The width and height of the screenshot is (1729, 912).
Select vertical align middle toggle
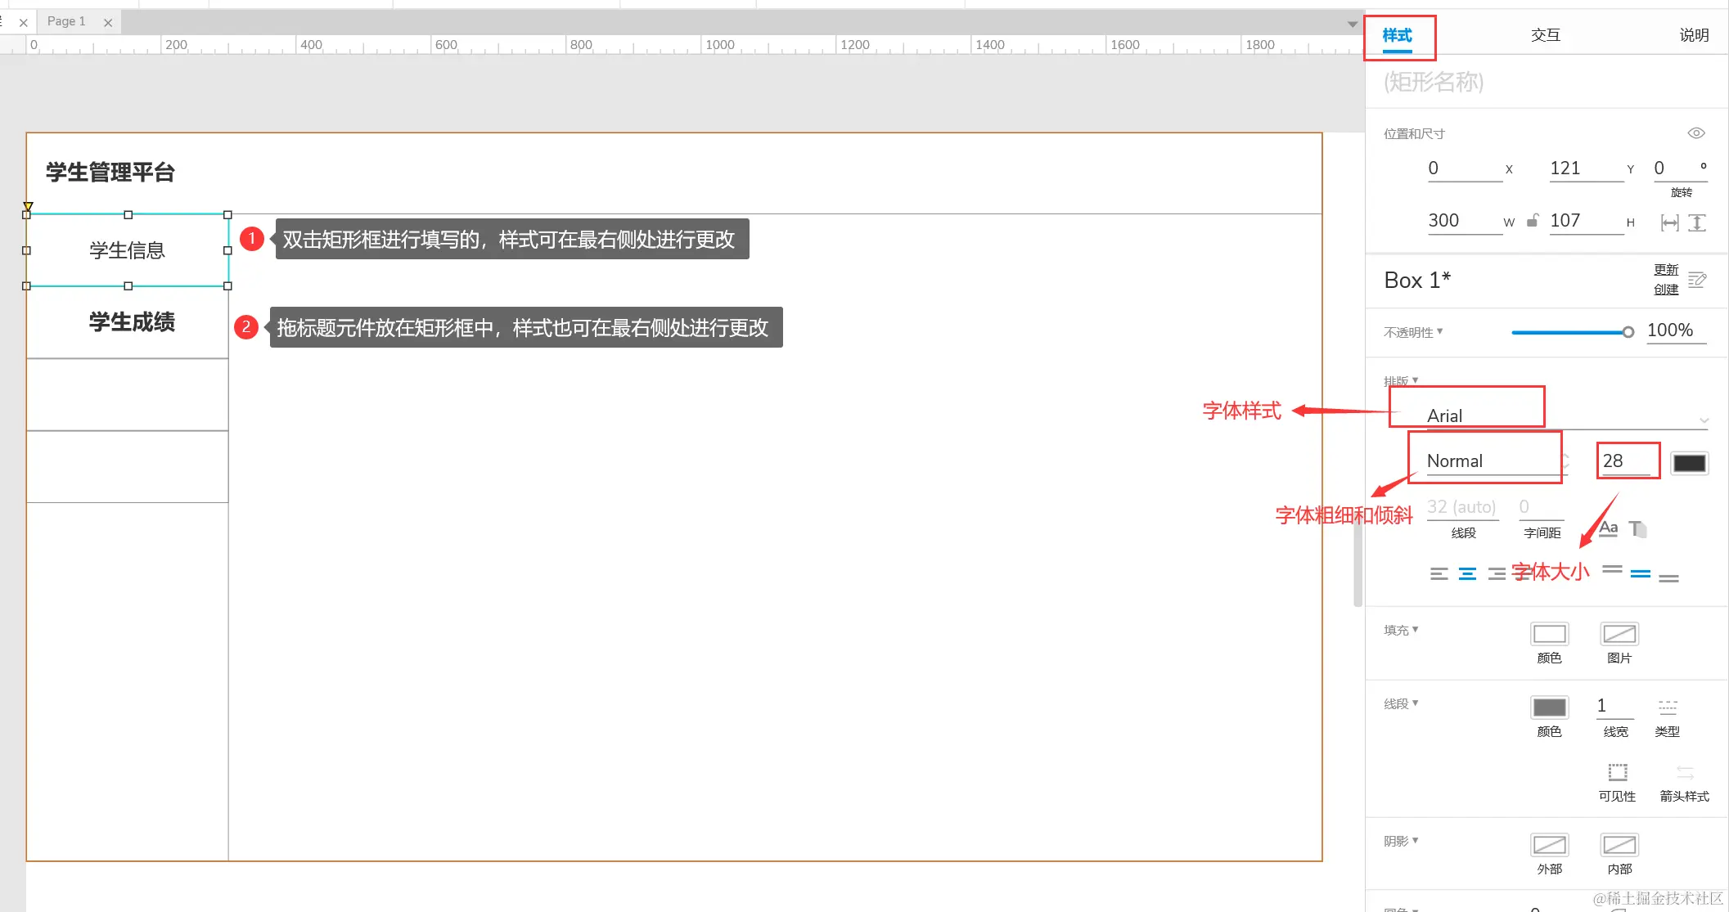click(1640, 574)
